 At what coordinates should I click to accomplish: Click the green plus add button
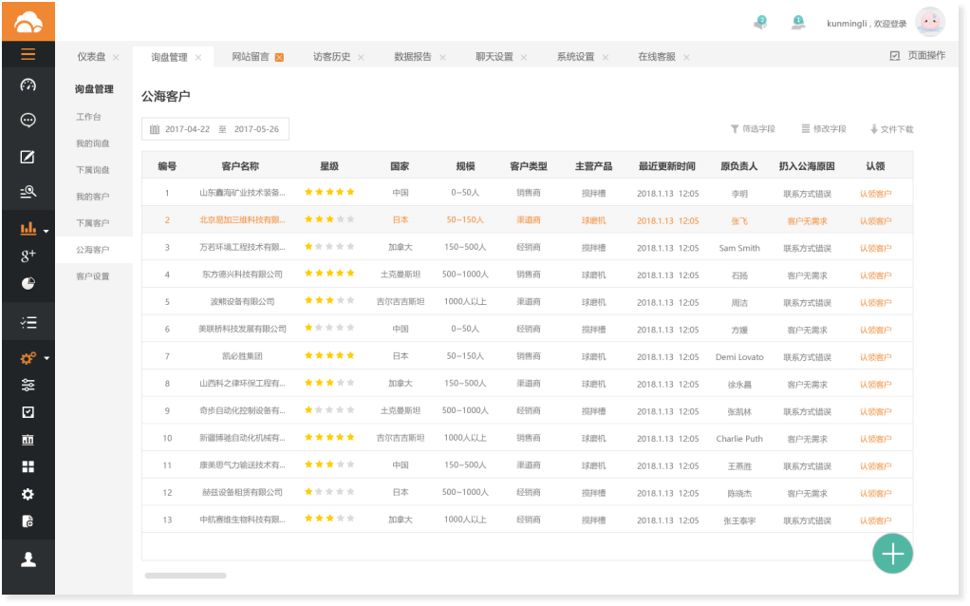[x=893, y=554]
